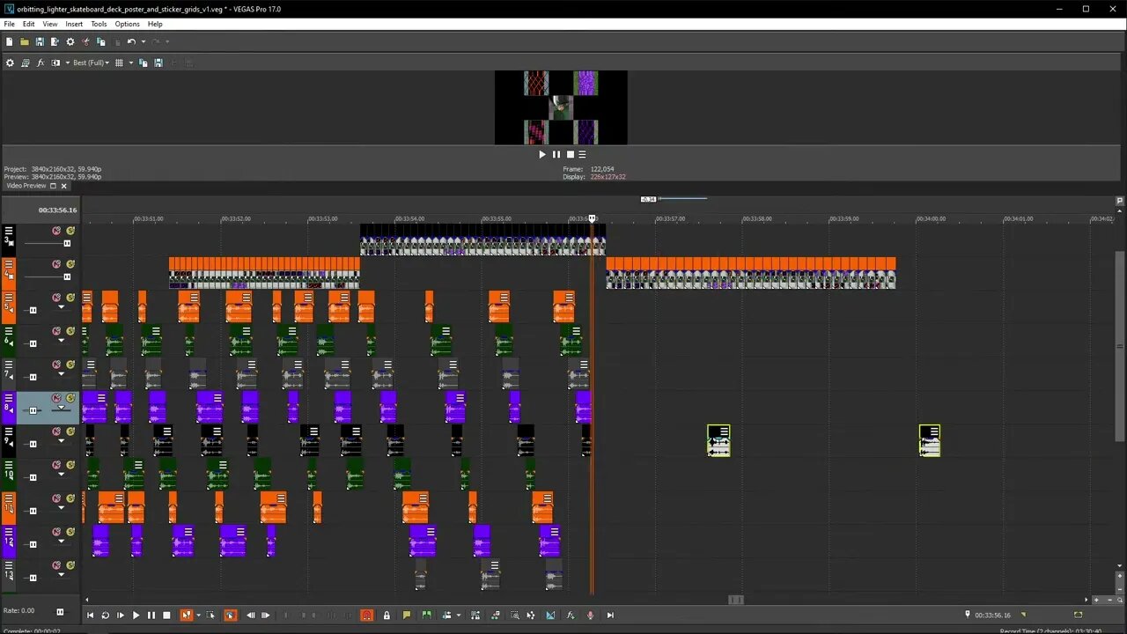Toggle Loop Playback in transport bar
The image size is (1127, 634).
[x=105, y=616]
